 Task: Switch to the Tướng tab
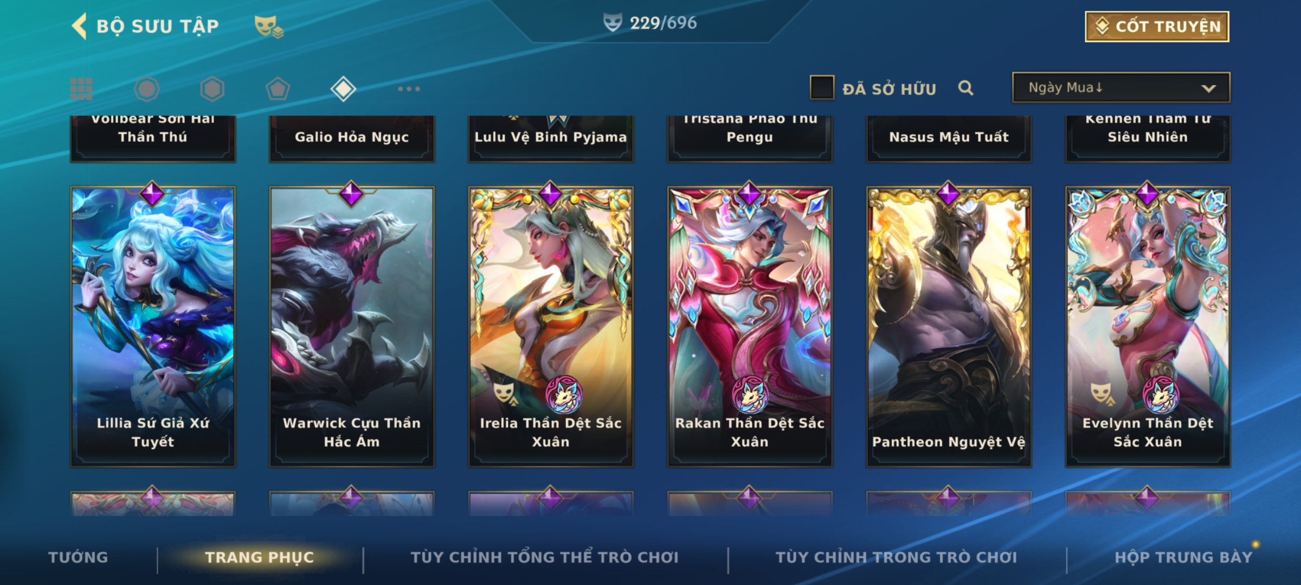[x=78, y=557]
